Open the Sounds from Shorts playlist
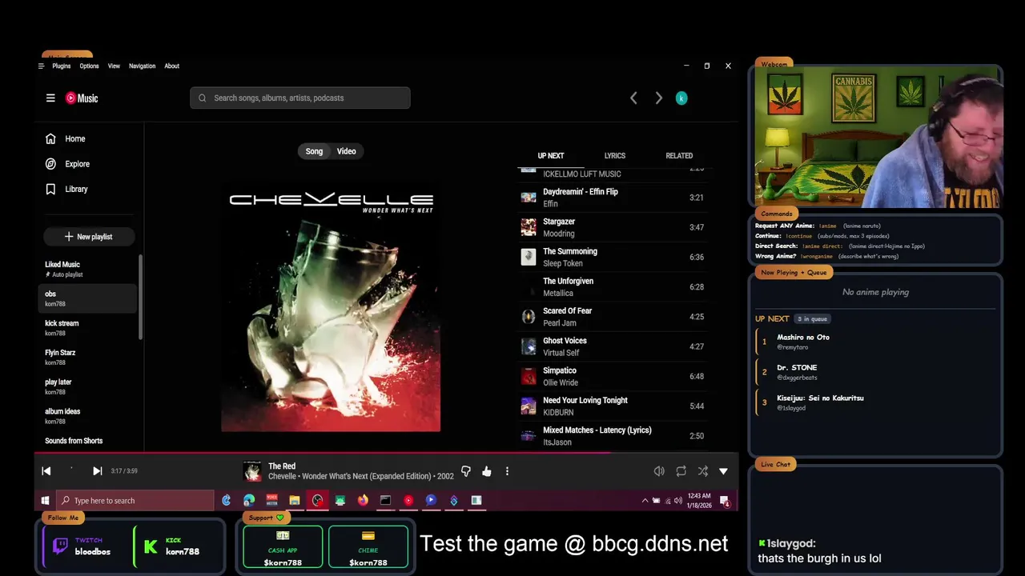The width and height of the screenshot is (1025, 576). [x=89, y=442]
